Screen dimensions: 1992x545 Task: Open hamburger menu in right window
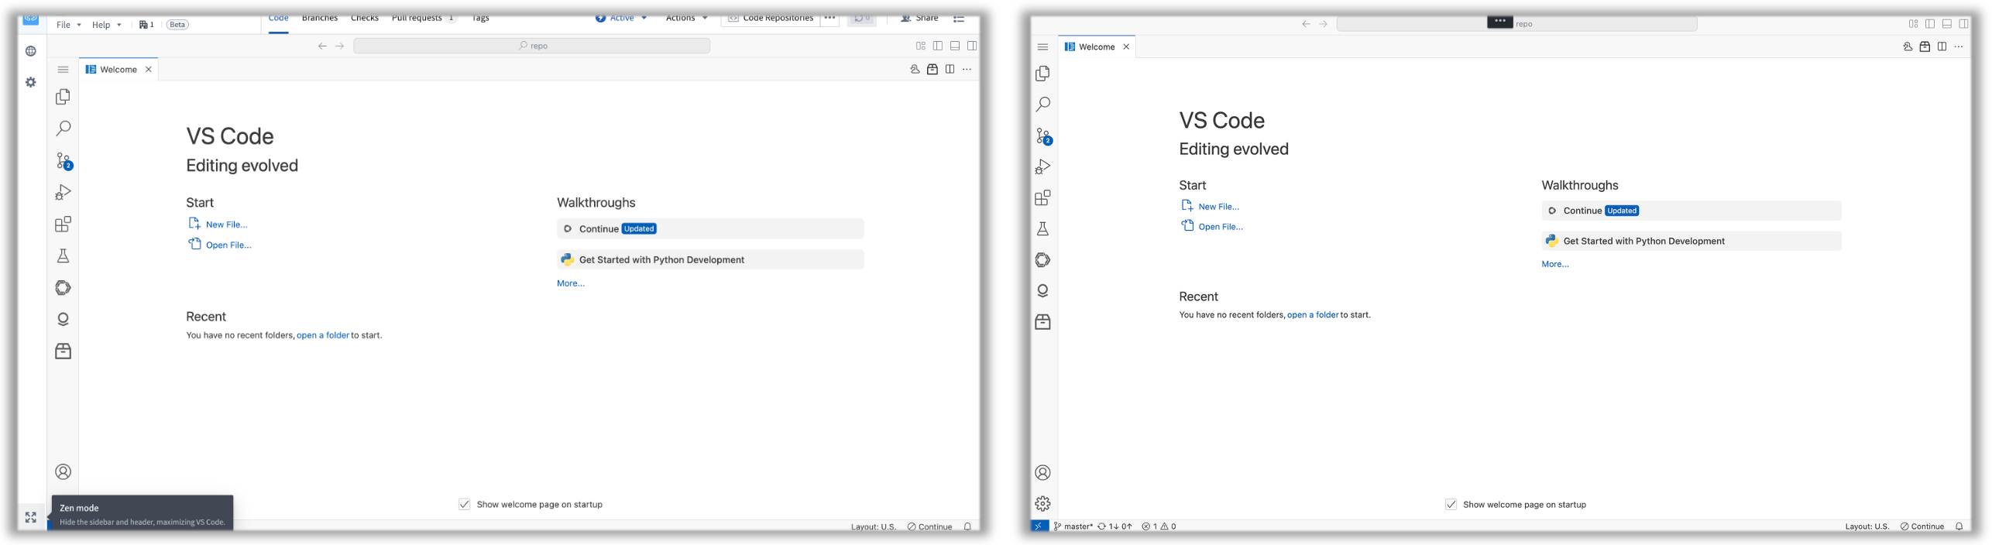pyautogui.click(x=1043, y=46)
